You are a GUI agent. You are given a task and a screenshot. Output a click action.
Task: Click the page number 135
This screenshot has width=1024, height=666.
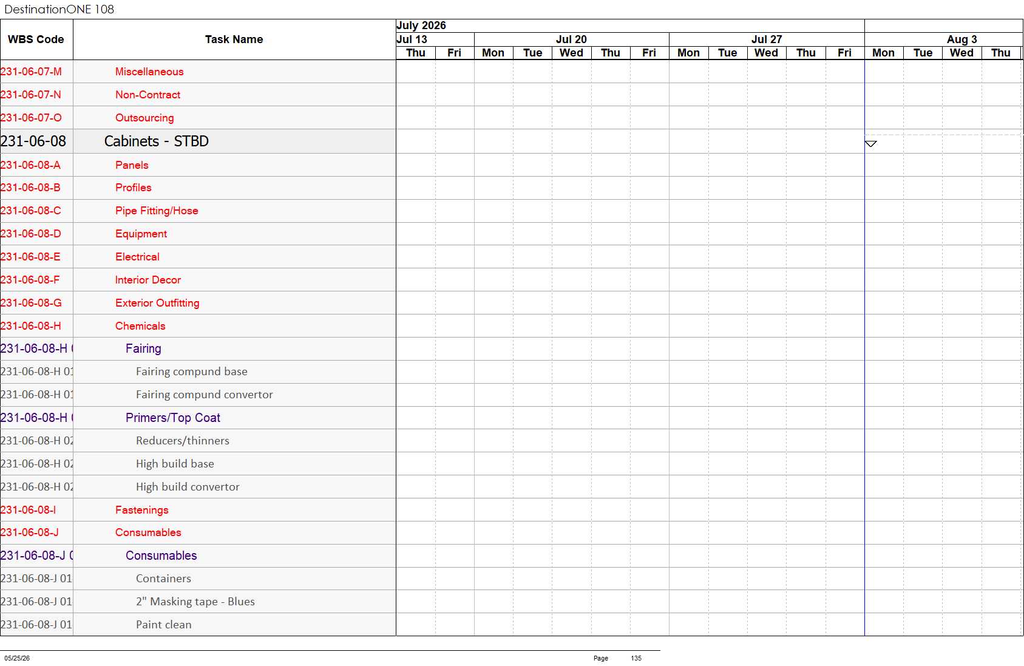coord(636,658)
